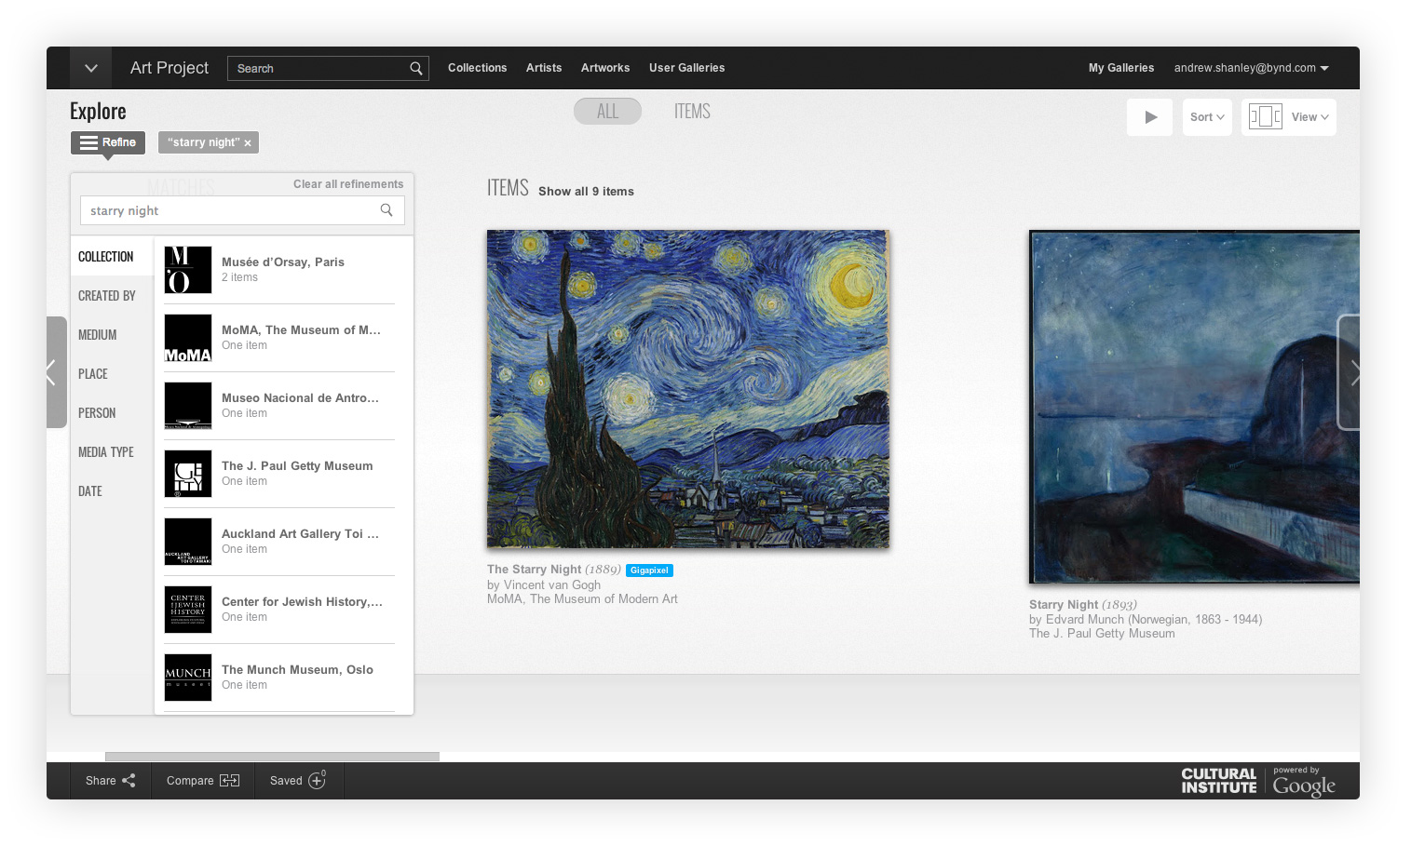The height and width of the screenshot is (846, 1411).
Task: Click the J. Paul Getty Museum logo icon
Action: point(188,474)
